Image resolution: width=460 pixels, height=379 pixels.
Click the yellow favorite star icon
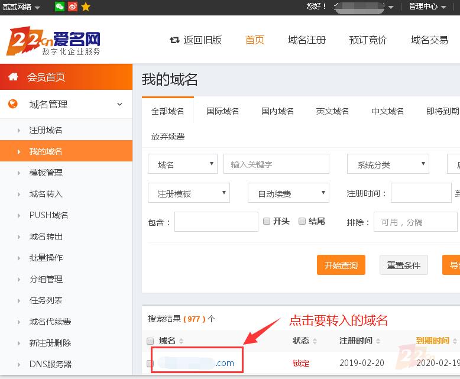86,7
